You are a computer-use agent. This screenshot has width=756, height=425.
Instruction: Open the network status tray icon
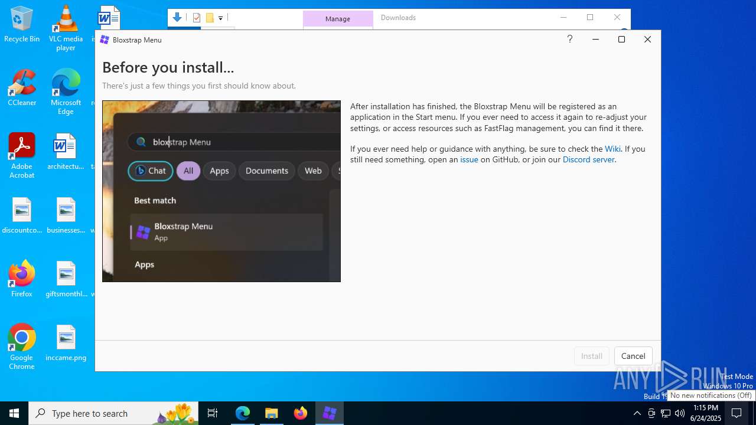click(666, 413)
